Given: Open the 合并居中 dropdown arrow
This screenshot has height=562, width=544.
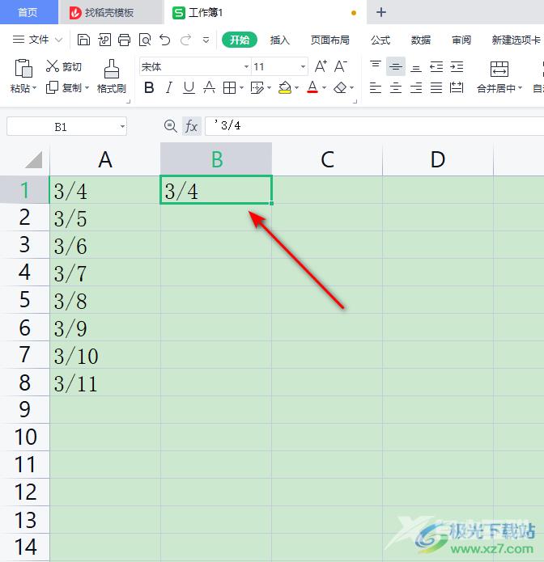Looking at the screenshot, I should (x=521, y=88).
